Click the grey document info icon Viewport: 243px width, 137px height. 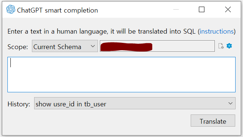point(221,46)
